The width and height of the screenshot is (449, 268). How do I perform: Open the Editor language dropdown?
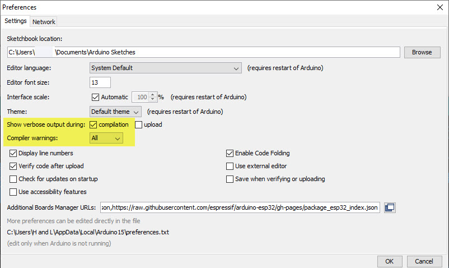coord(165,68)
